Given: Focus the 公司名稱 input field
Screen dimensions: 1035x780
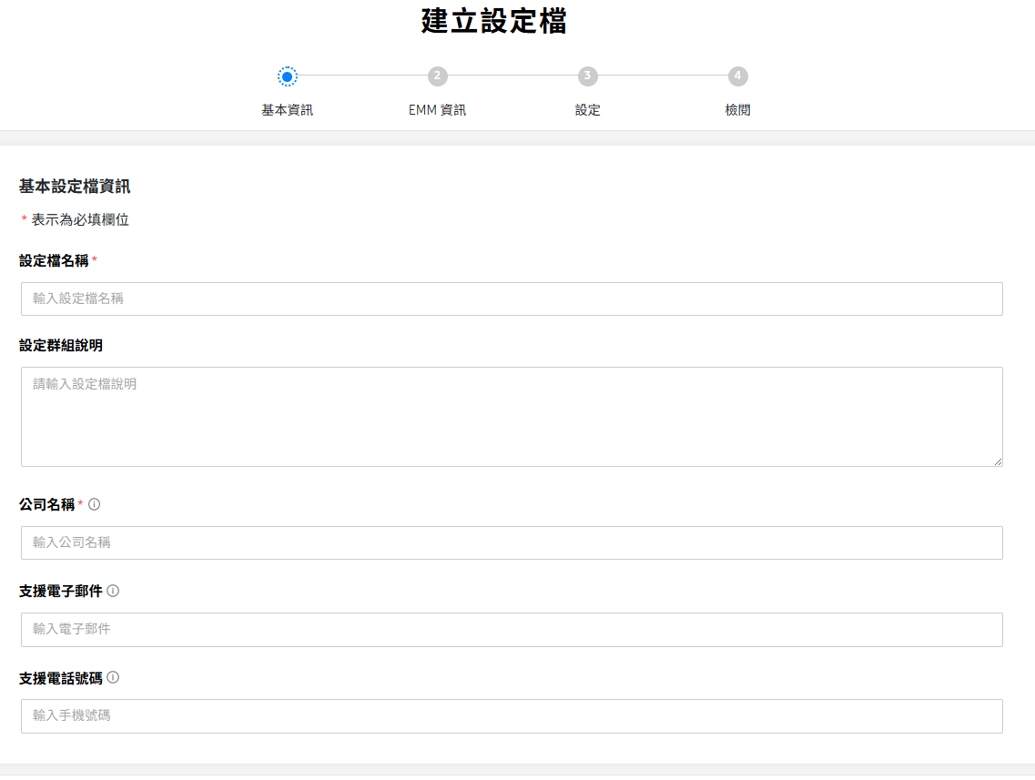Looking at the screenshot, I should pos(512,542).
